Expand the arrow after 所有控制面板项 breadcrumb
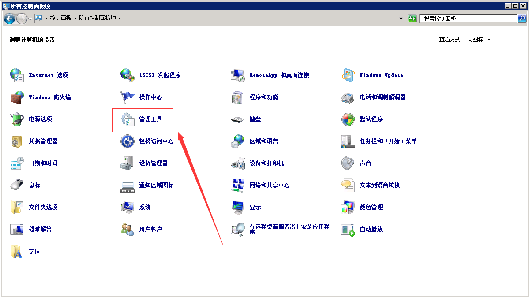 120,18
